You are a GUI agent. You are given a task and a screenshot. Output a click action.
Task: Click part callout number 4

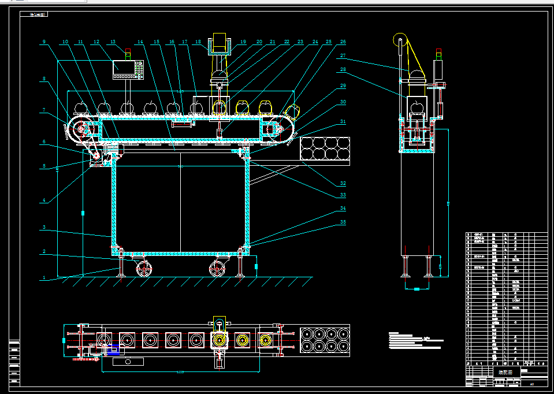pyautogui.click(x=44, y=200)
